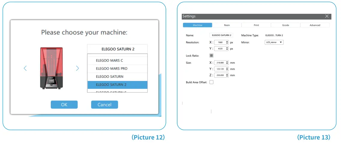Open the Mirror dropdown set to LCD_mirror
Screen dimensions: 341x144
click(x=274, y=42)
